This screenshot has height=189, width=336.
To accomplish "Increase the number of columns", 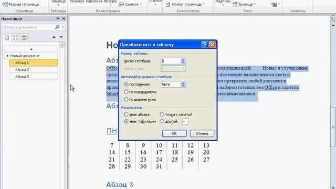I will coord(183,59).
